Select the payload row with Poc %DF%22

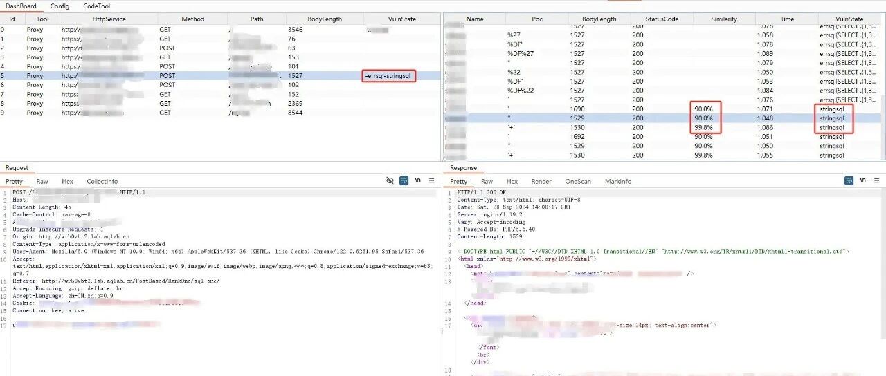tap(662, 91)
